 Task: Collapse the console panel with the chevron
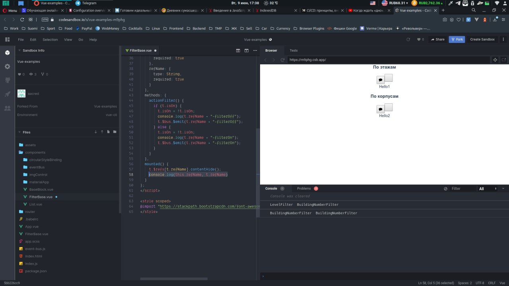coord(503,188)
